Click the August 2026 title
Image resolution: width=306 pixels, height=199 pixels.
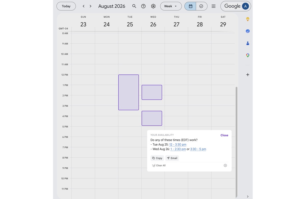coord(112,6)
